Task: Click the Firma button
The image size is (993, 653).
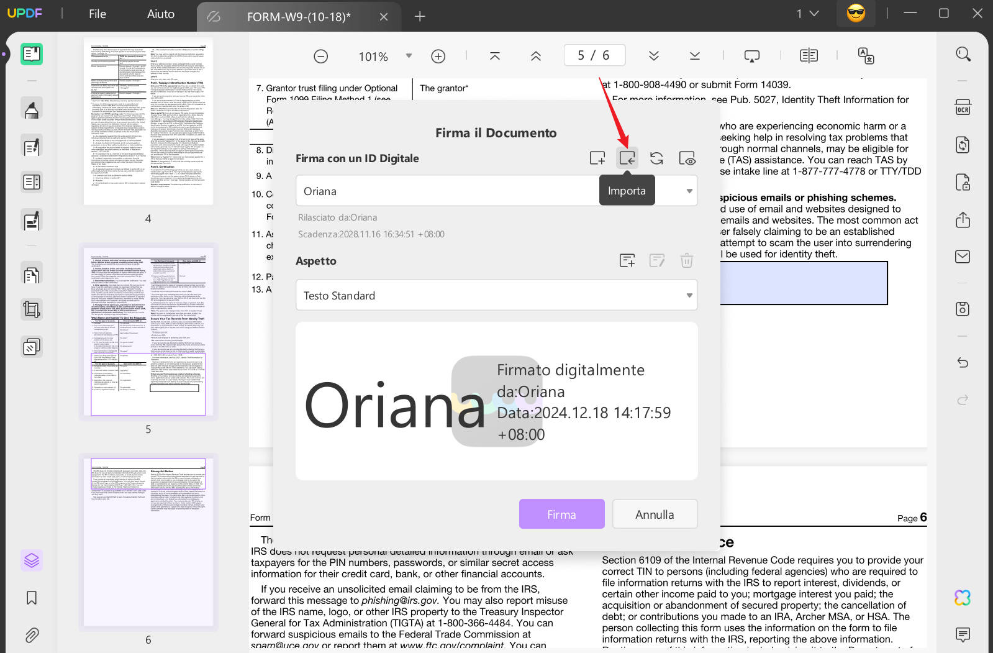Action: point(562,514)
